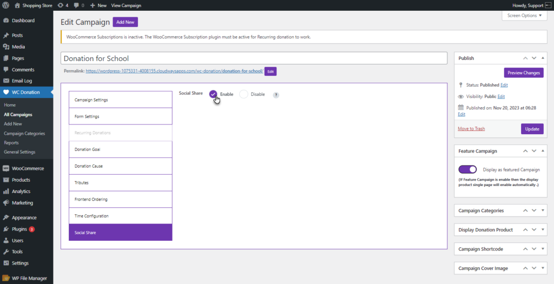554x284 pixels.
Task: Click the WordPress logo in admin bar
Action: click(x=5, y=5)
